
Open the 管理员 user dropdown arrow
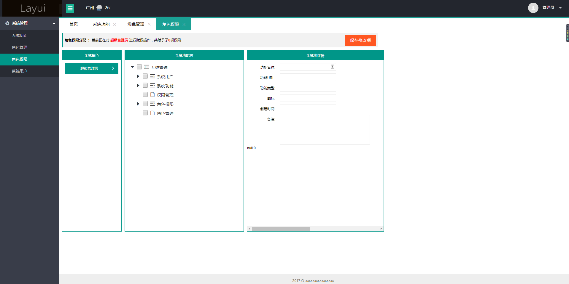click(560, 8)
